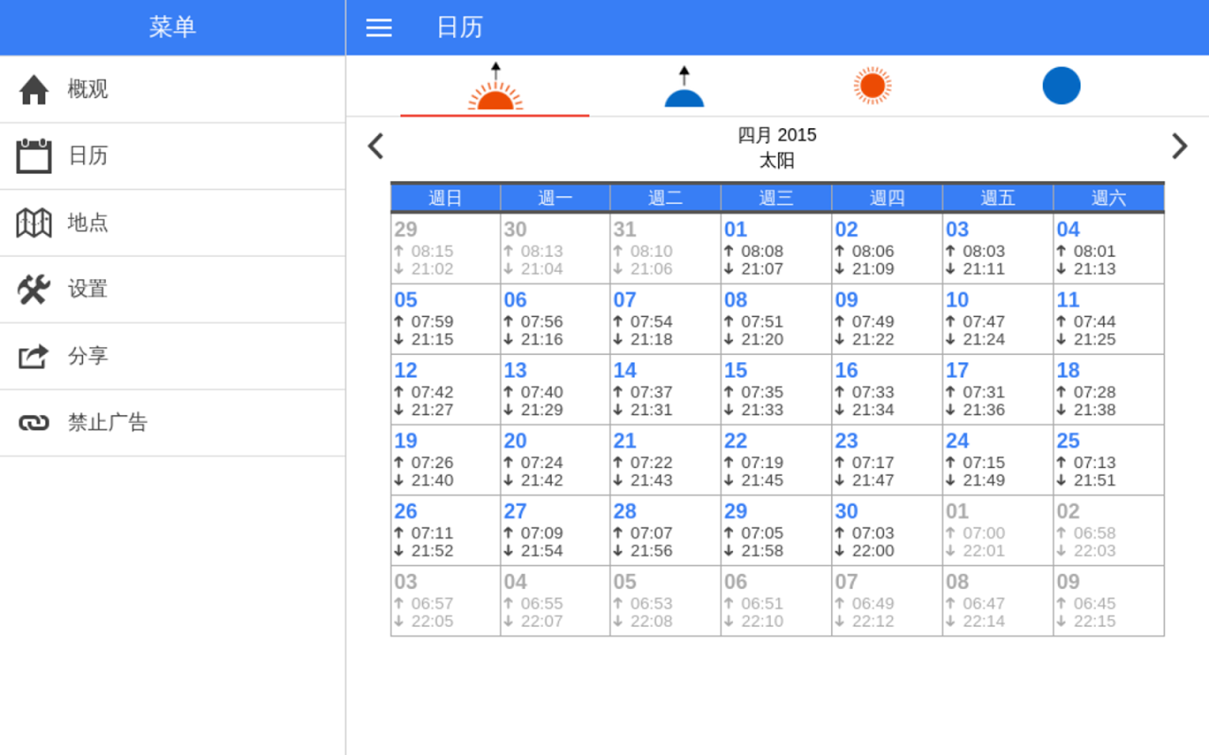Click the tools icon beside 设置
Screen dimensions: 1209x755
(x=34, y=289)
